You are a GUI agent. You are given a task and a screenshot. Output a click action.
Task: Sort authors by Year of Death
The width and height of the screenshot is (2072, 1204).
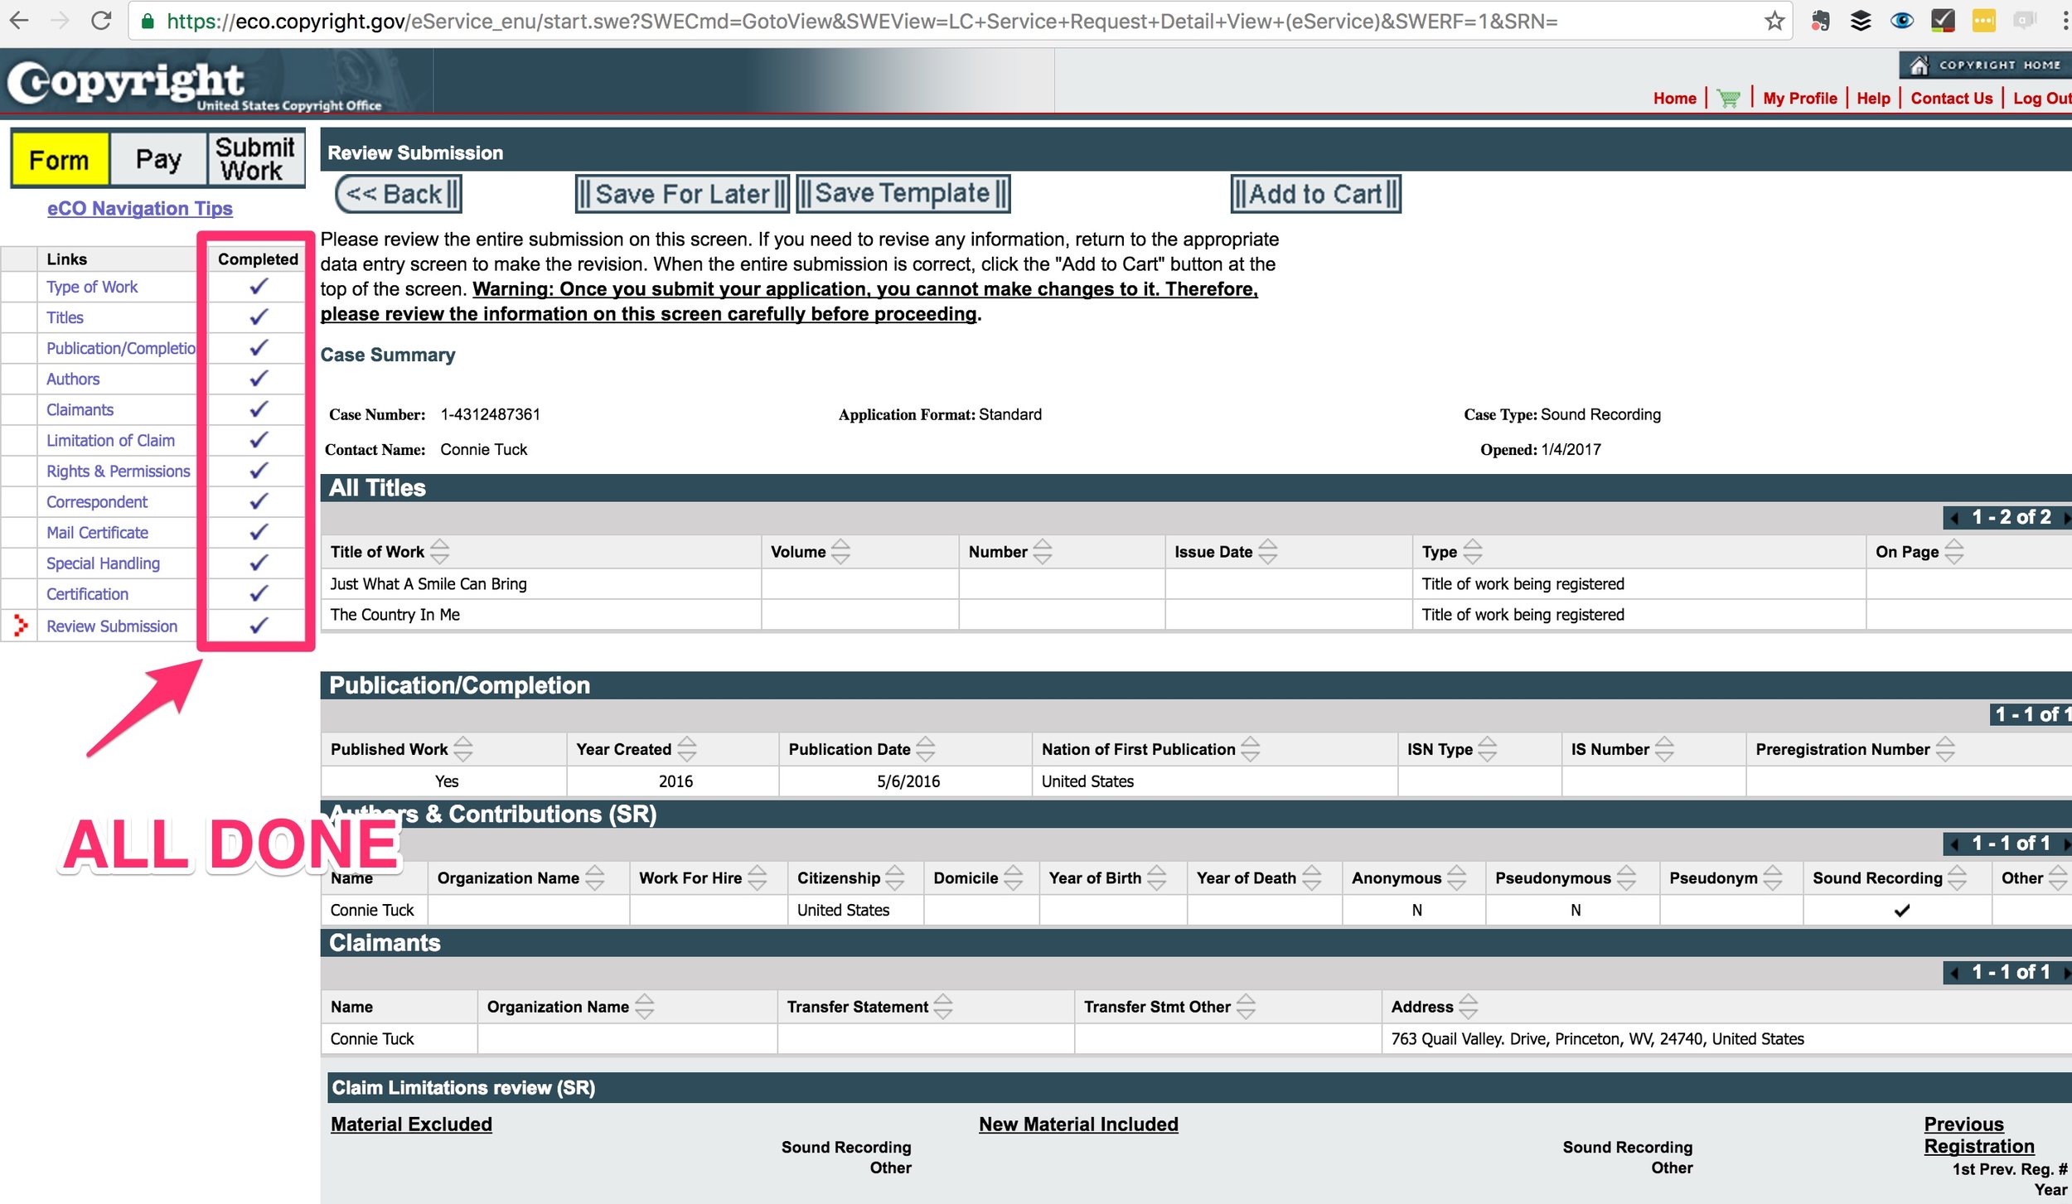click(x=1312, y=878)
